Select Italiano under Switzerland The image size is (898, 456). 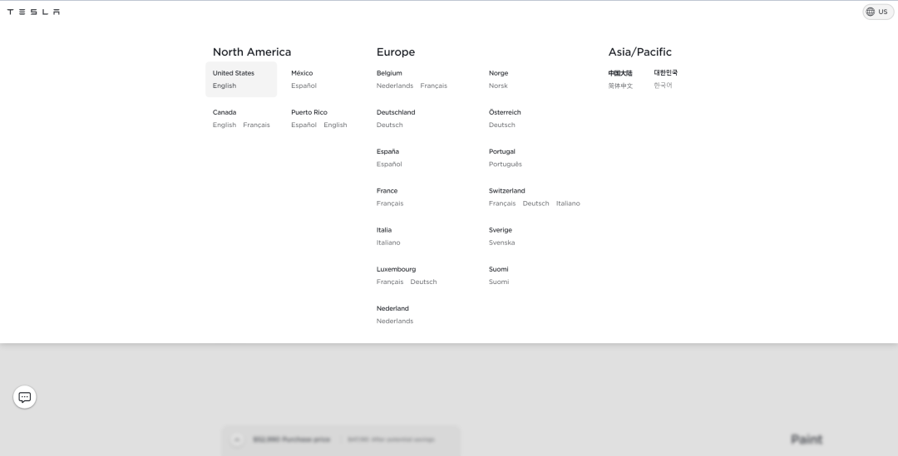(x=568, y=203)
